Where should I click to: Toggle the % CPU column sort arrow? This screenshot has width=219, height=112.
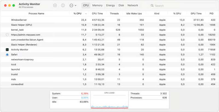pyautogui.click(x=86, y=14)
